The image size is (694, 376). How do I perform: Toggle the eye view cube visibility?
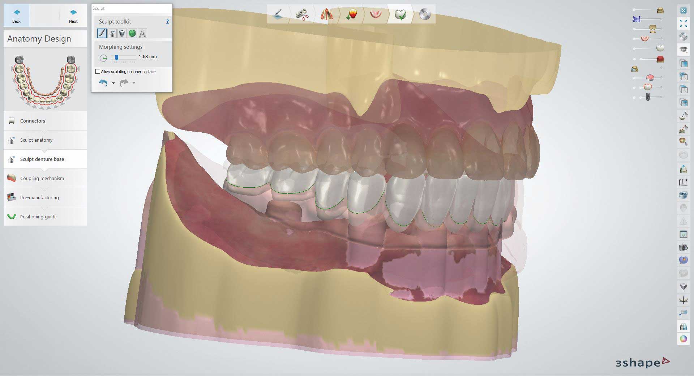pyautogui.click(x=683, y=103)
